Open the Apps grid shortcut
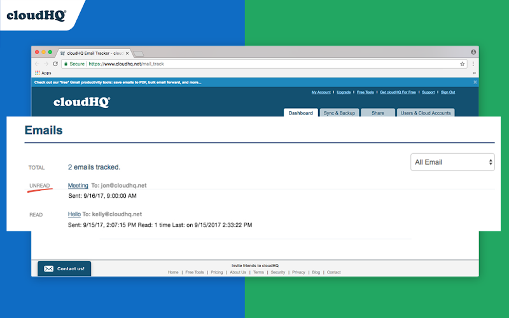The height and width of the screenshot is (318, 509). [43, 73]
